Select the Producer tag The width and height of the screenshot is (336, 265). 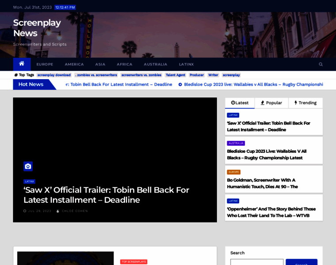click(196, 75)
